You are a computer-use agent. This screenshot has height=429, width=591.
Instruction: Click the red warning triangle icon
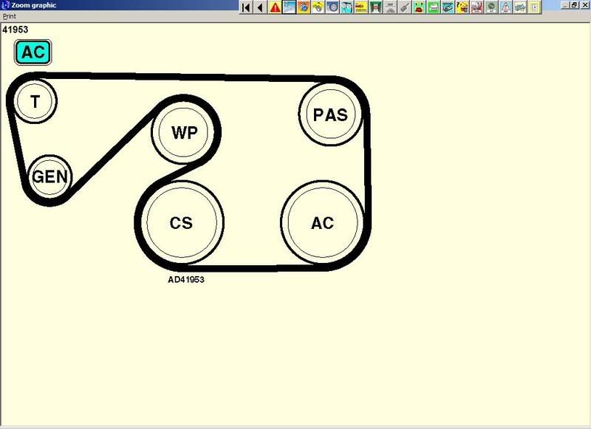point(275,7)
